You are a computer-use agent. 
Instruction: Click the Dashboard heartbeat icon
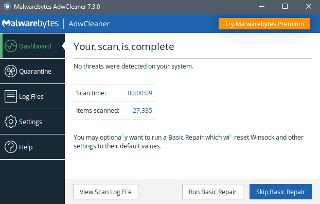[11, 46]
